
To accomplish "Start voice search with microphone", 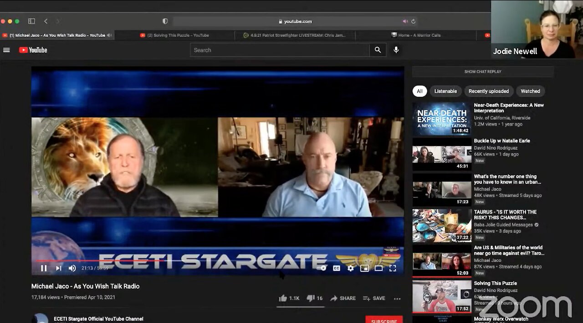I will pyautogui.click(x=396, y=50).
